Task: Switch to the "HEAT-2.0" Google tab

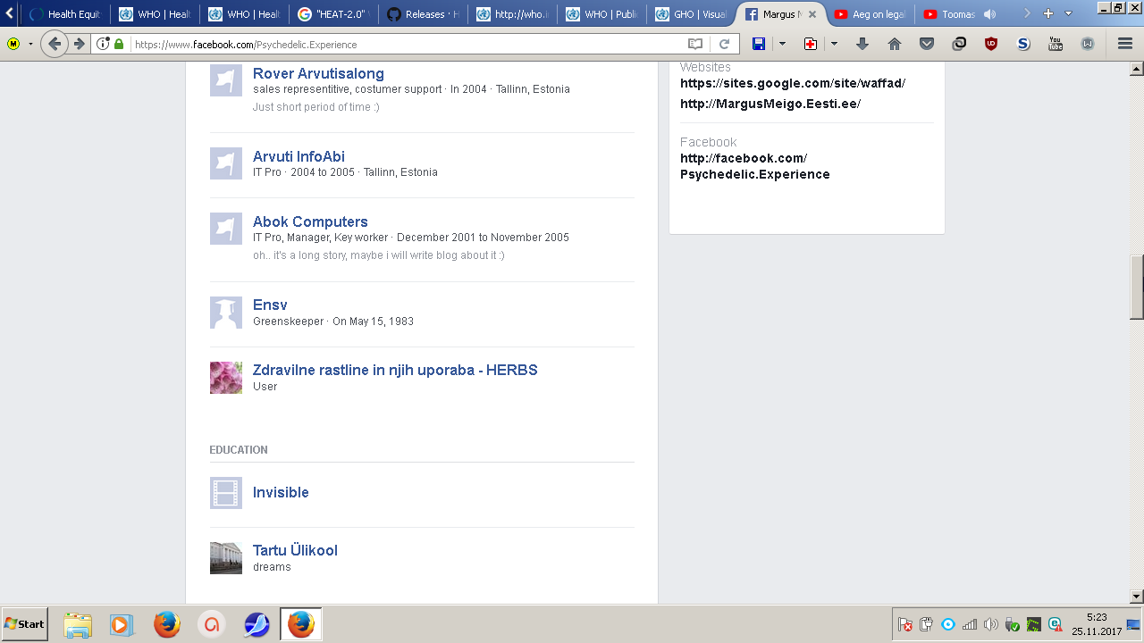Action: point(332,14)
